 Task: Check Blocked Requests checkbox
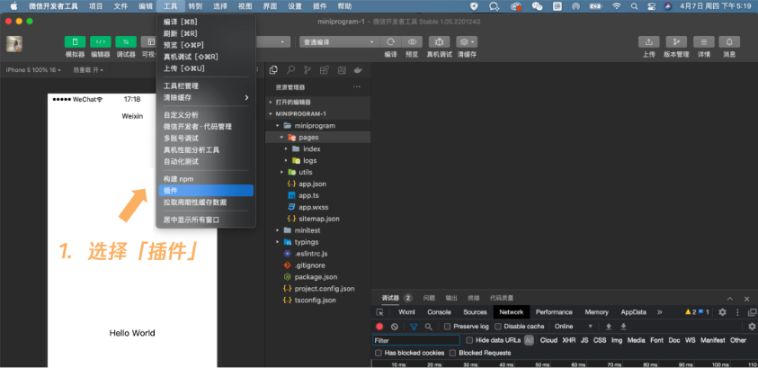[452, 353]
